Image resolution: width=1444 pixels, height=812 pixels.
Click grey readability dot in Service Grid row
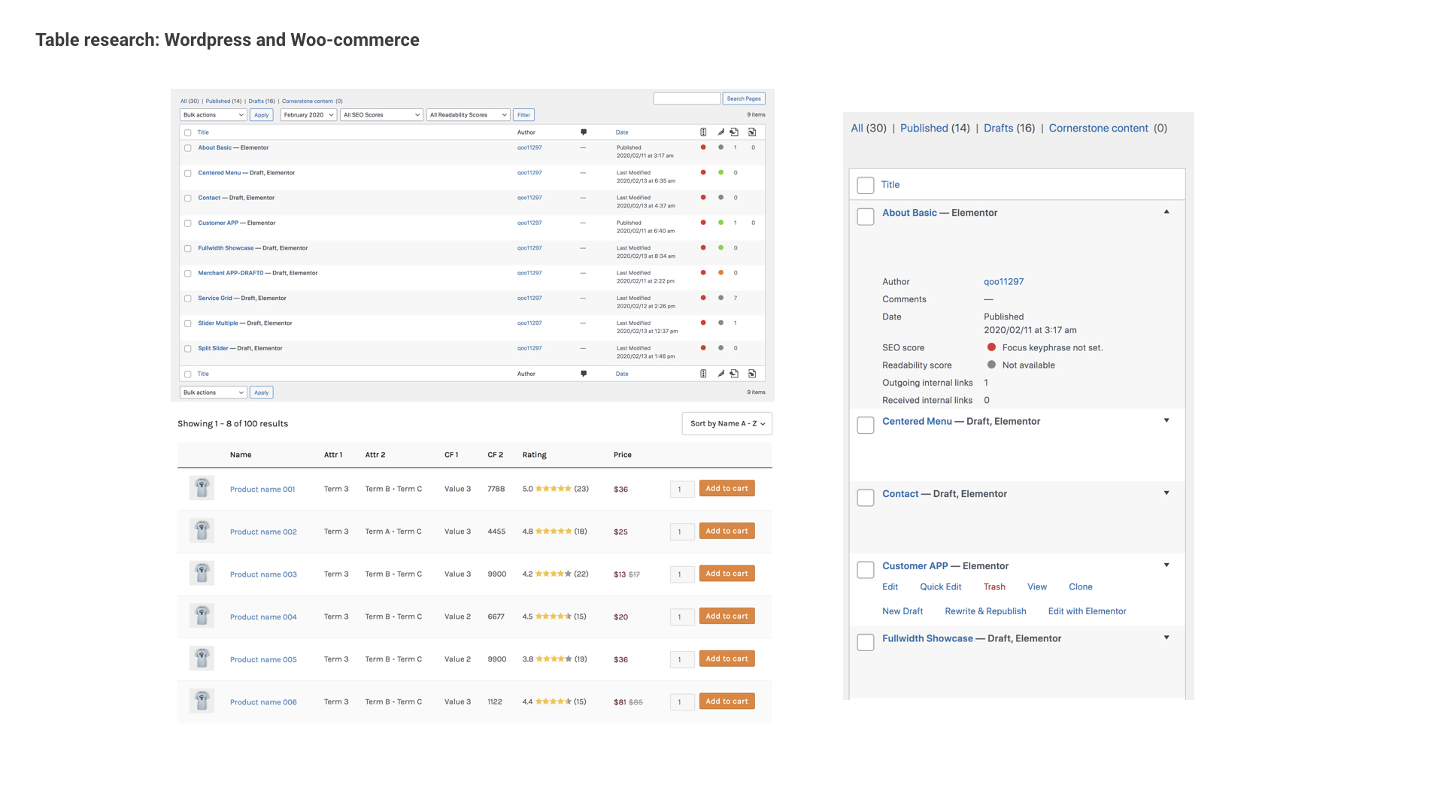point(720,298)
